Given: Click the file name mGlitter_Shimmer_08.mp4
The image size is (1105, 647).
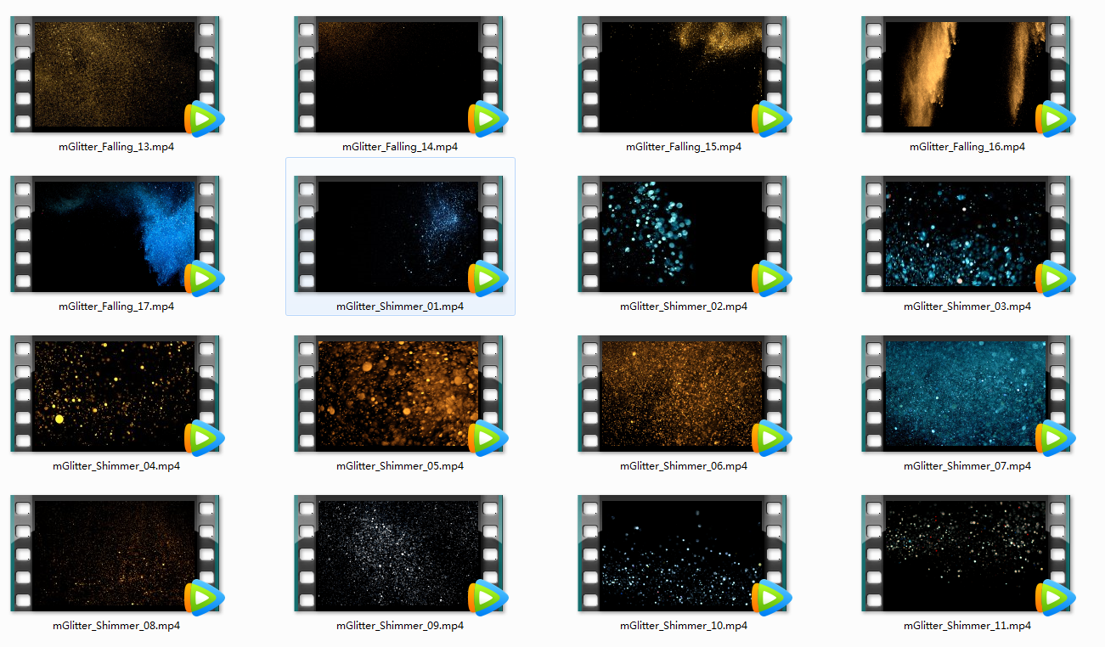Looking at the screenshot, I should click(x=116, y=626).
